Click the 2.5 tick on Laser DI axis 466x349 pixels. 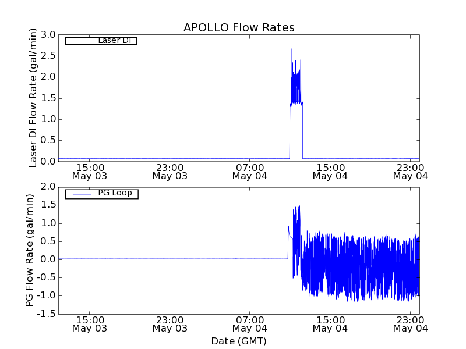(48, 56)
